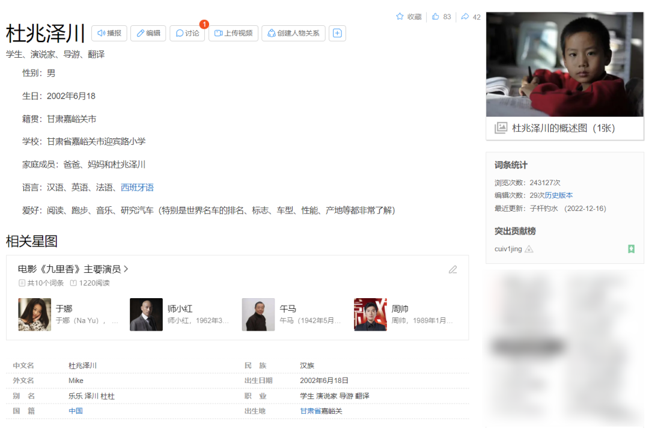Viewport: 649px width, 428px height.
Task: Open 周帅's portrait thumbnail
Action: tap(370, 314)
